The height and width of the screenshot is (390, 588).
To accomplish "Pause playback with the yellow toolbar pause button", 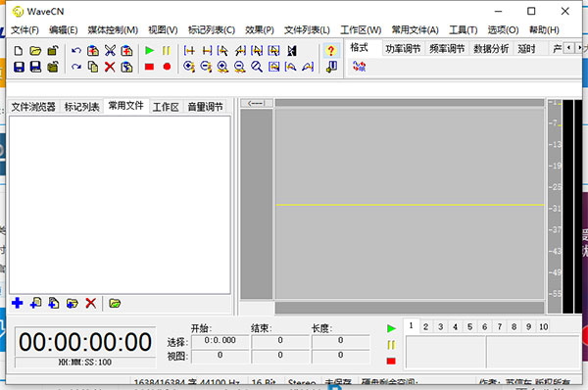I will [167, 51].
